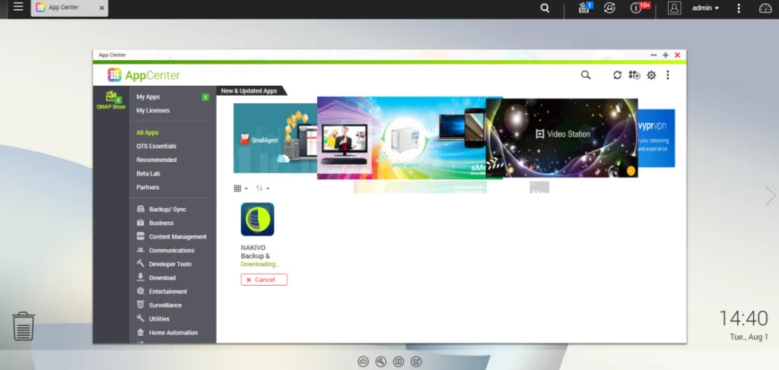Open the main hamburger menu
The height and width of the screenshot is (370, 779).
coord(18,8)
